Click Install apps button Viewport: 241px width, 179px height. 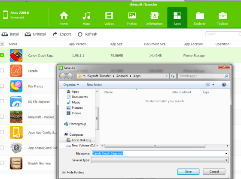(x=10, y=34)
